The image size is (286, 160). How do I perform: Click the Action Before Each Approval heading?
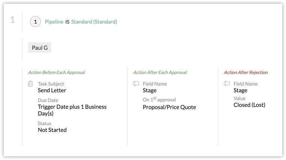pyautogui.click(x=56, y=73)
